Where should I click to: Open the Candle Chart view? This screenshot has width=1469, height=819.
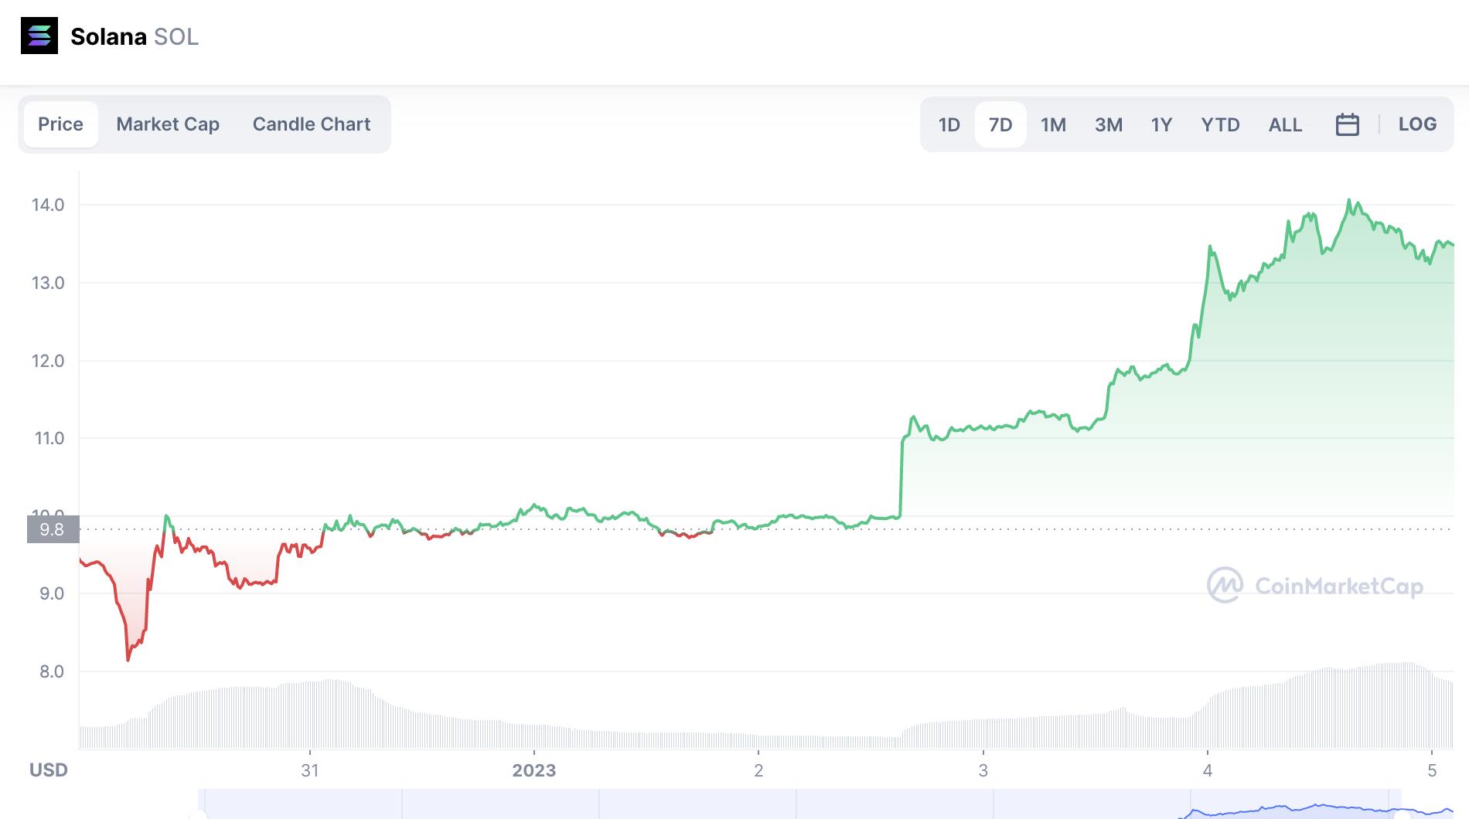point(311,124)
